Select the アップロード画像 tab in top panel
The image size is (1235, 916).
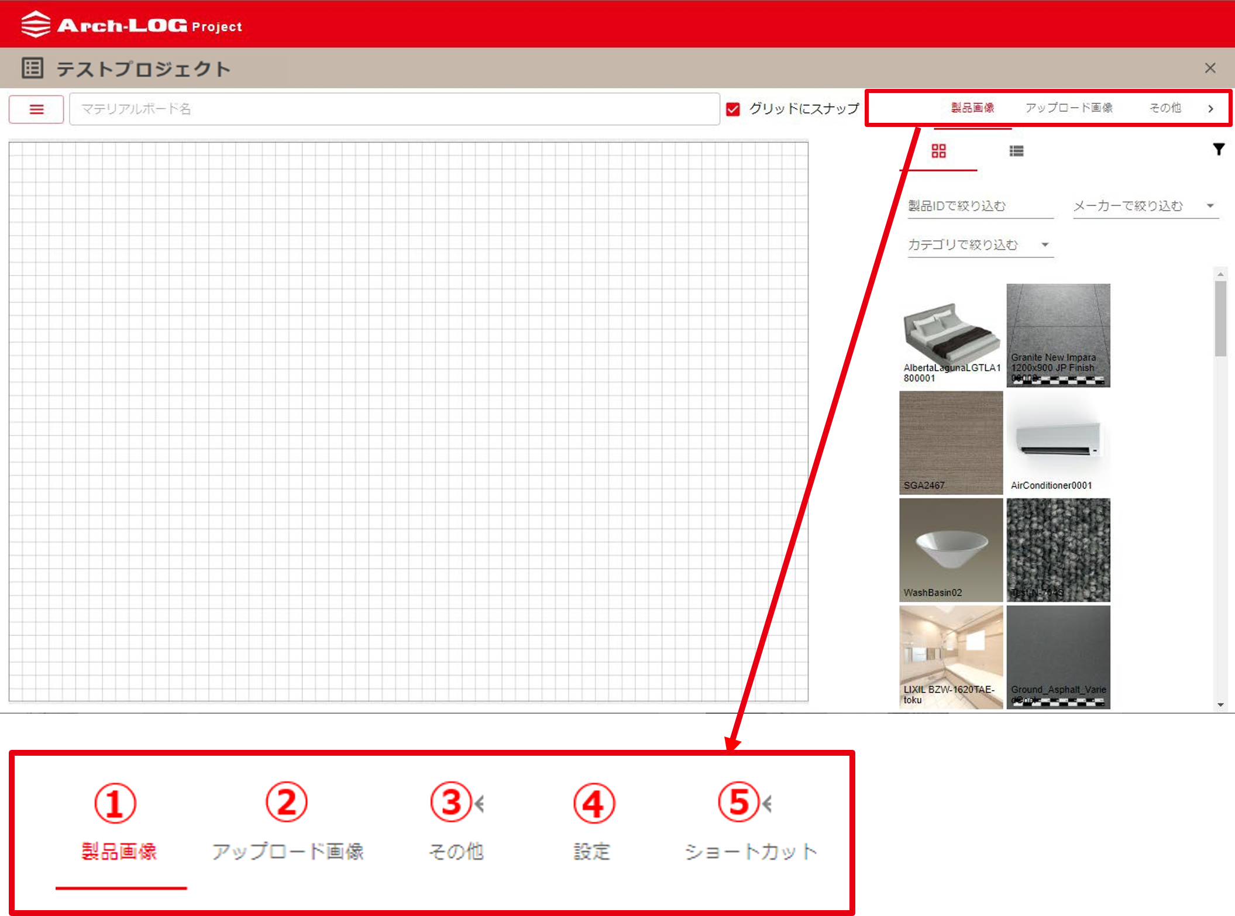click(1069, 108)
